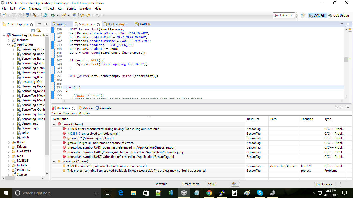Open the Problems panel View Menu triangle

point(337,108)
